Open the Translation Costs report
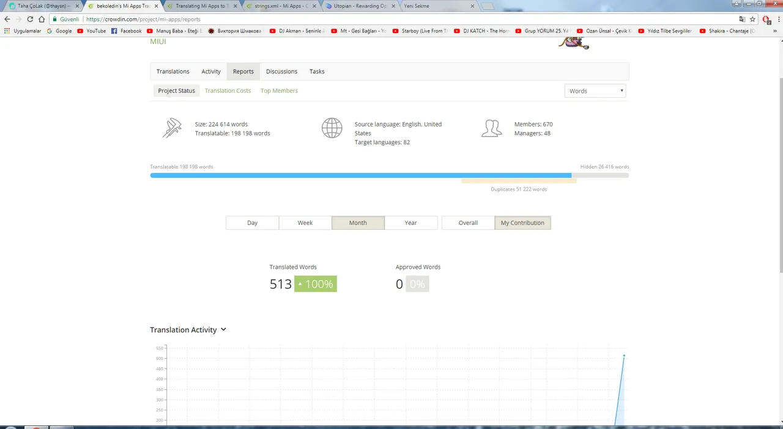The width and height of the screenshot is (783, 429). point(228,90)
